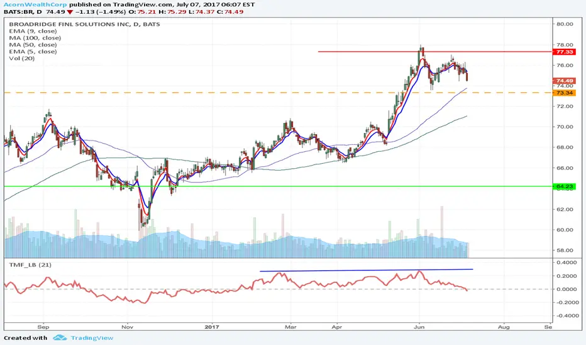Select the orange 73.34 price label

[x=565, y=93]
